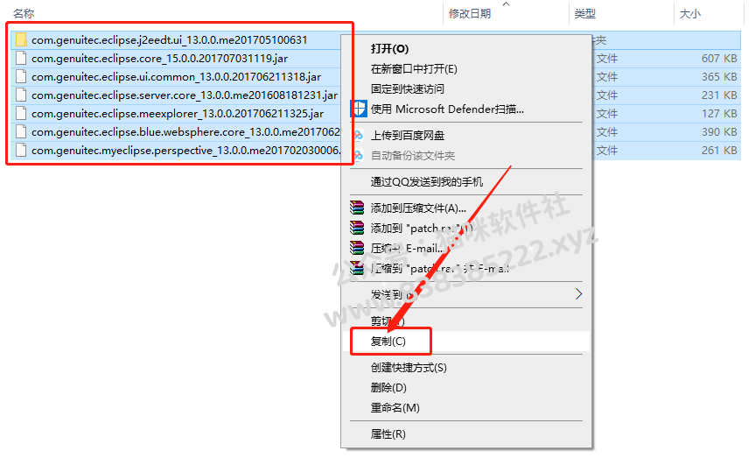Image resolution: width=755 pixels, height=458 pixels.
Task: Click the 127 KB size cell
Action: pyautogui.click(x=719, y=113)
